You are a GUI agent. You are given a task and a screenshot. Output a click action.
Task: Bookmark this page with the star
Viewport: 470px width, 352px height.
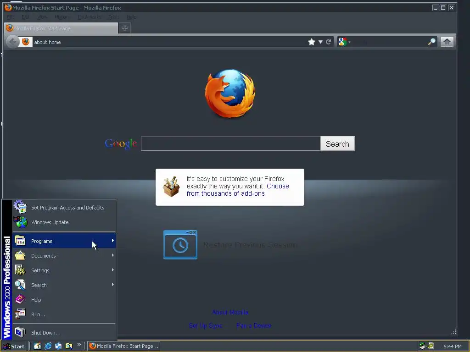pyautogui.click(x=312, y=42)
